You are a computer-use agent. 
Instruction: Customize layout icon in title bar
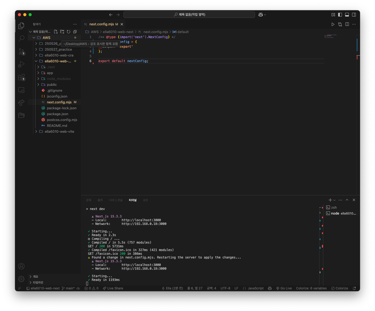point(333,15)
